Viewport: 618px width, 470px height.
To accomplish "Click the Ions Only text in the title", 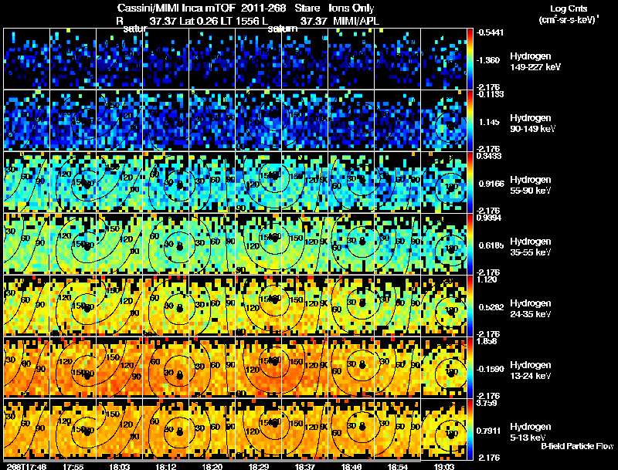I will coord(351,8).
